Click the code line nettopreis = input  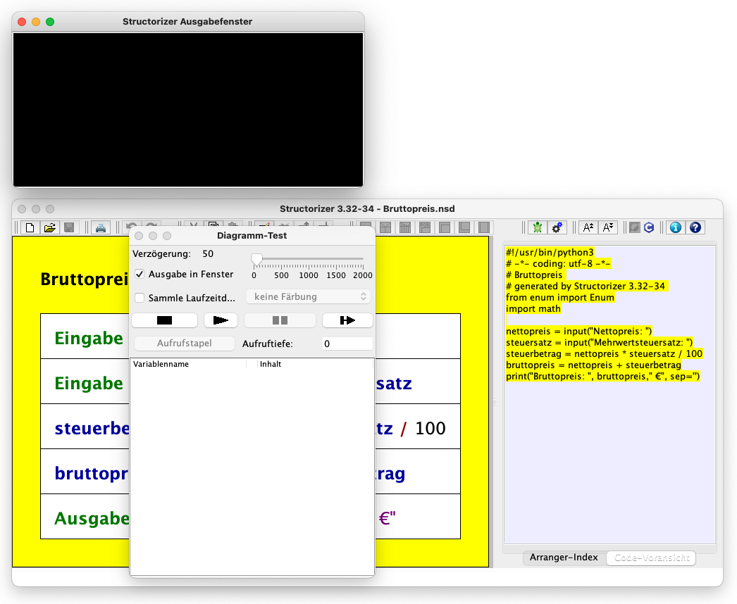click(578, 331)
